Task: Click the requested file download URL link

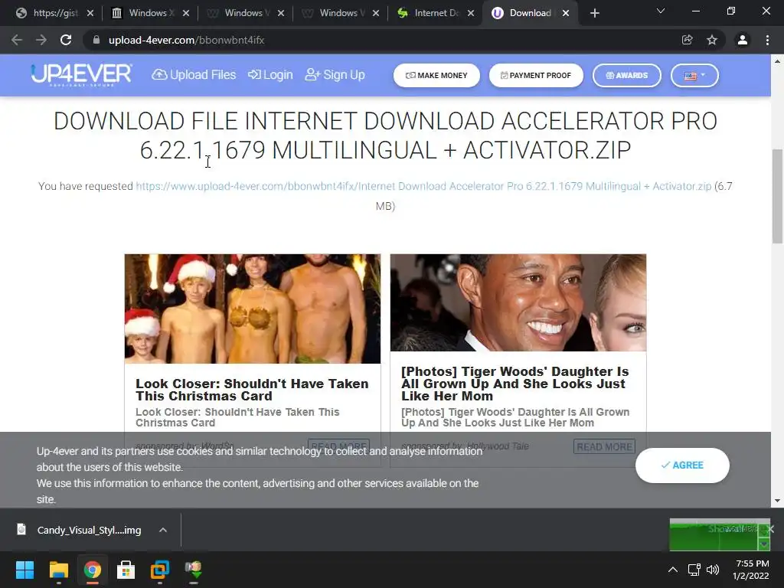Action: click(423, 187)
